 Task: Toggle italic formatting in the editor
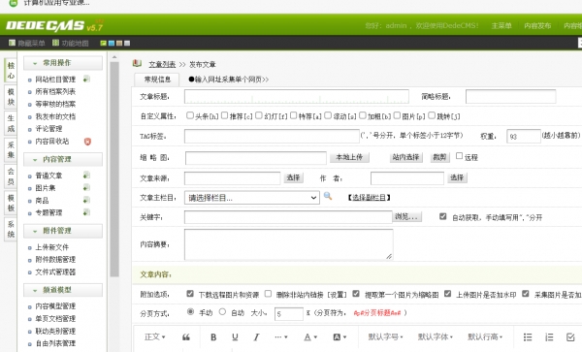pos(256,336)
